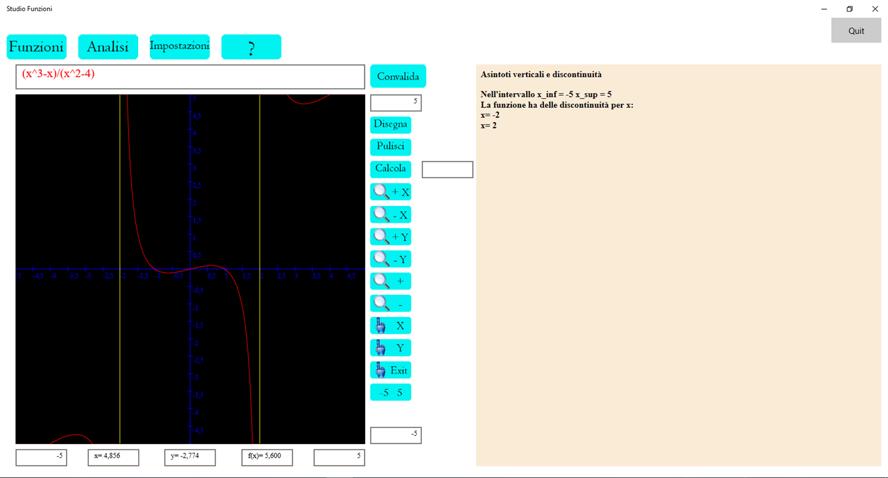
Task: Open the Funzioni menu
Action: (x=36, y=47)
